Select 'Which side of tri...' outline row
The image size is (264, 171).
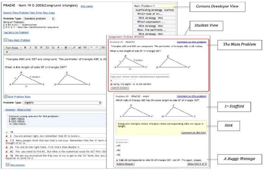pyautogui.click(x=154, y=14)
